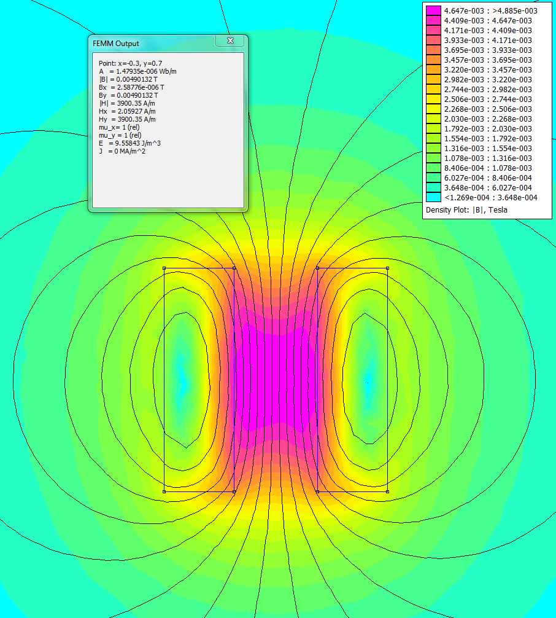The height and width of the screenshot is (618, 556).
Task: Click top-right node of right coil rectangle
Action: (387, 268)
